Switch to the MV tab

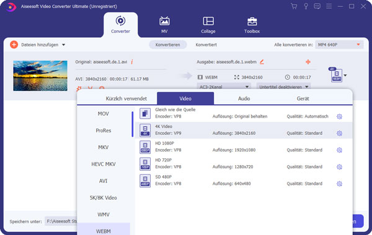(164, 25)
